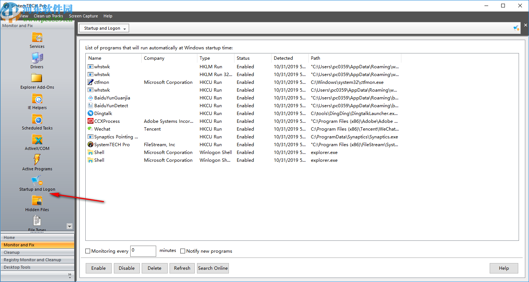The width and height of the screenshot is (529, 282).
Task: Click the BaiduYunDetect entry icon
Action: (x=90, y=106)
